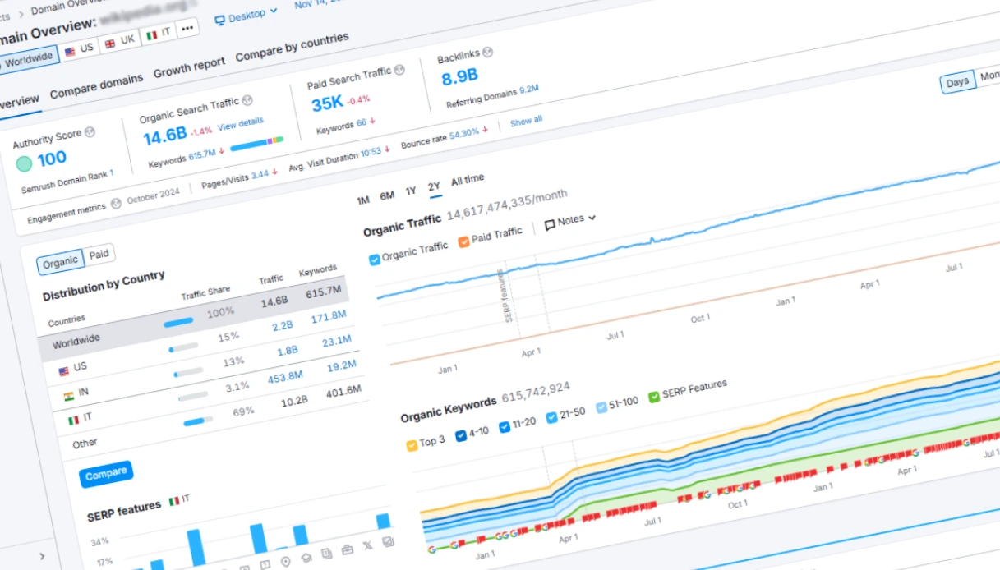Click the Backlinks info icon
The height and width of the screenshot is (570, 1000).
(487, 52)
